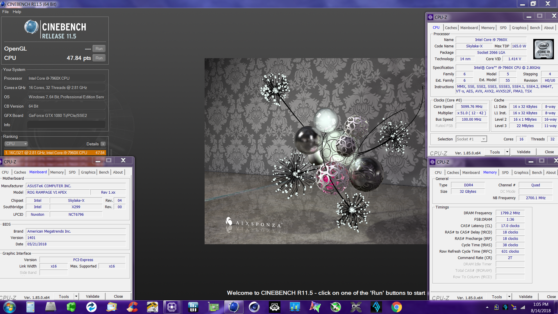The image size is (558, 314).
Task: Expand Tools dropdown arrow in CPU tab window
Action: pyautogui.click(x=507, y=152)
